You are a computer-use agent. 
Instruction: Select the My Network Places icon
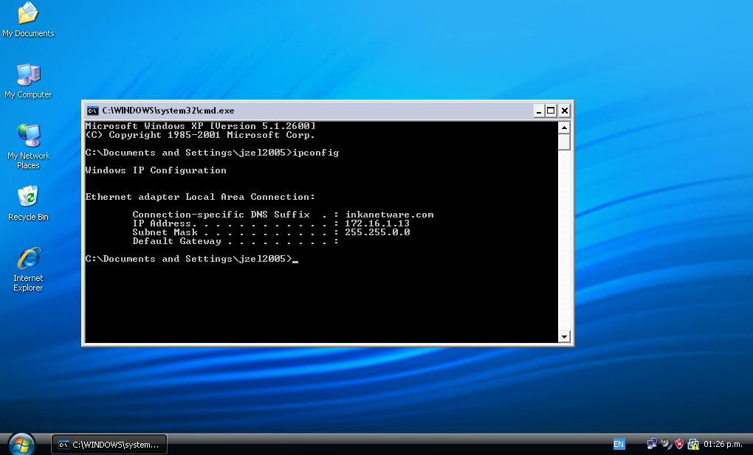(28, 147)
